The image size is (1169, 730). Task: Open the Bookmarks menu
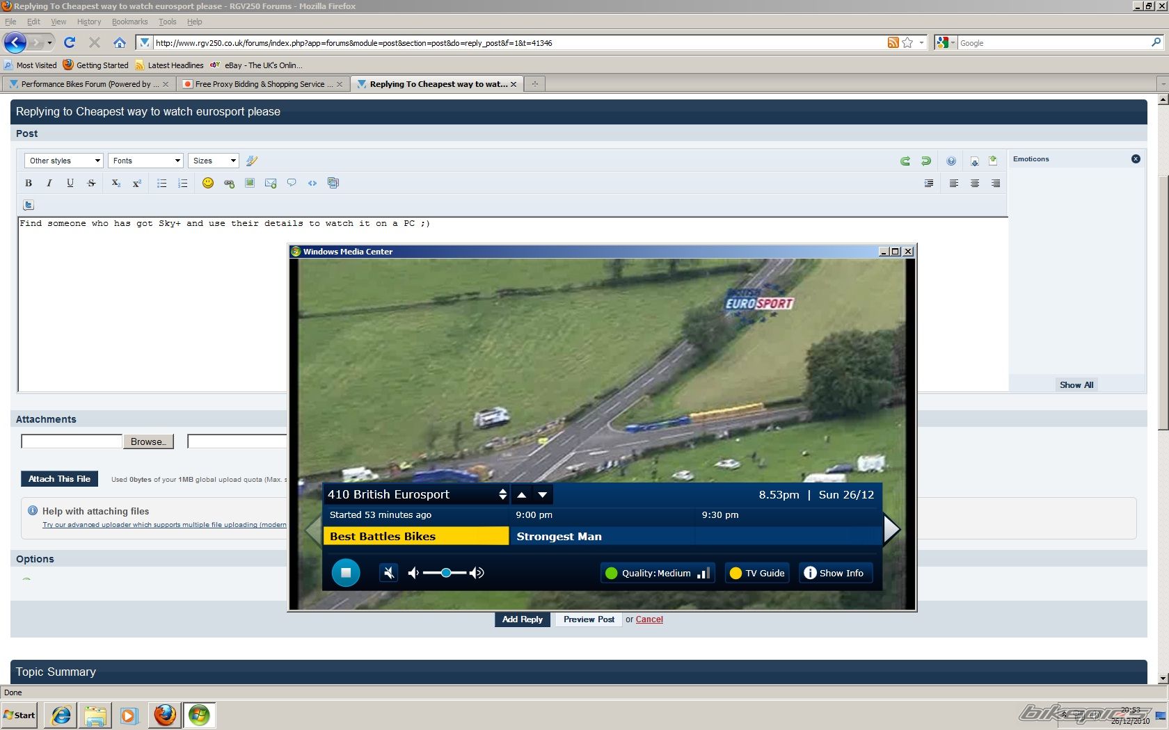pyautogui.click(x=129, y=22)
